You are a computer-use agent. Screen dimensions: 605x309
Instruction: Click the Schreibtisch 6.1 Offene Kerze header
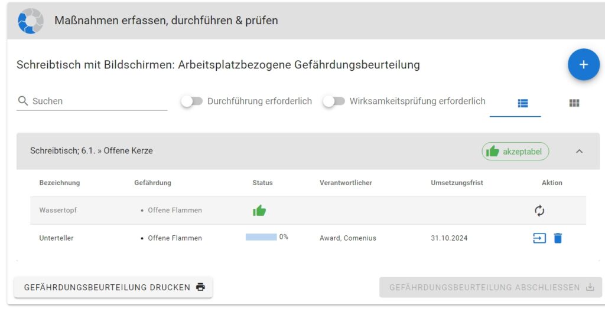coord(92,151)
